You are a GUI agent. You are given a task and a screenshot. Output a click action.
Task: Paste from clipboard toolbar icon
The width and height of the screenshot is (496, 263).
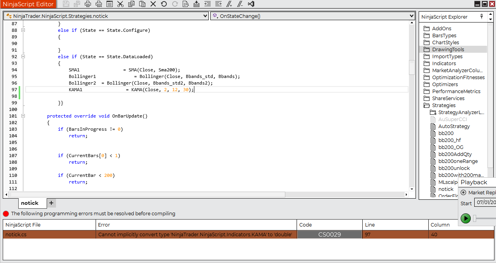tap(142, 4)
